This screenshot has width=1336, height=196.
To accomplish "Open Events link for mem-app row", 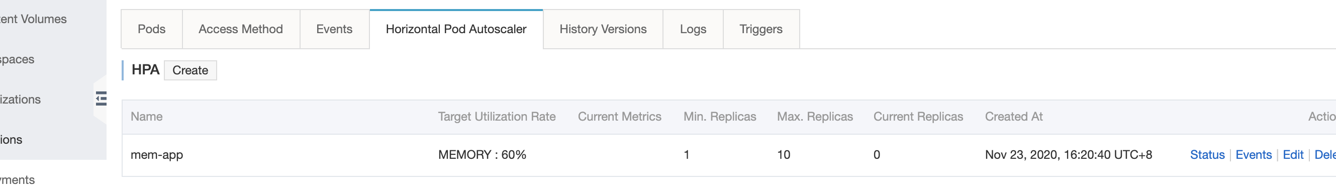I will [1254, 154].
